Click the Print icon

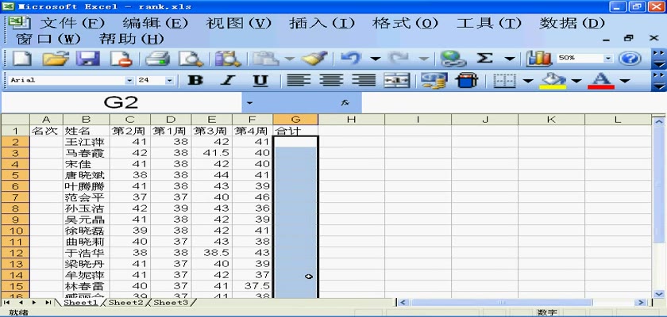pos(157,59)
